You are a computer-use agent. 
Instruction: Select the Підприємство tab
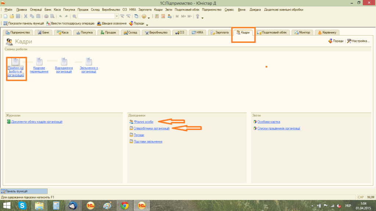(x=18, y=33)
